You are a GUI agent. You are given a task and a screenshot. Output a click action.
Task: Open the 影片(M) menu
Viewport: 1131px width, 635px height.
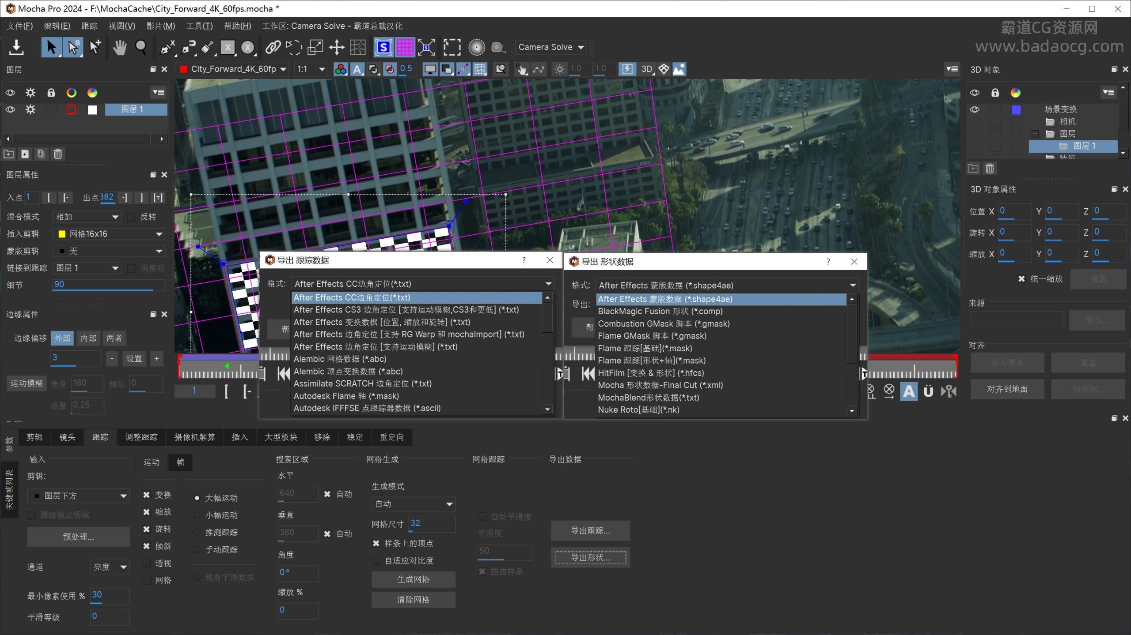point(160,26)
